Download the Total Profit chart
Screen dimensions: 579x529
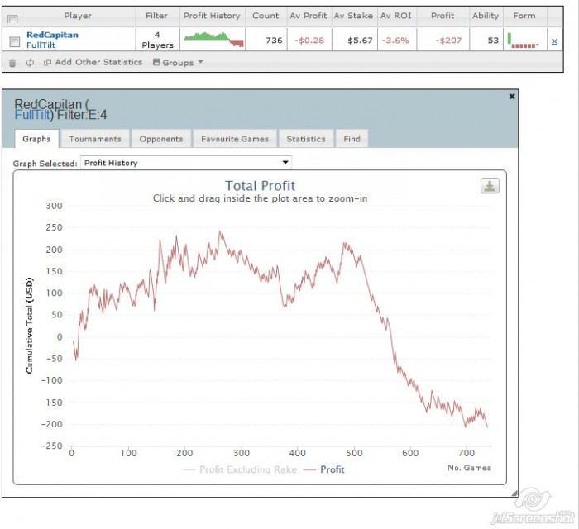(490, 185)
